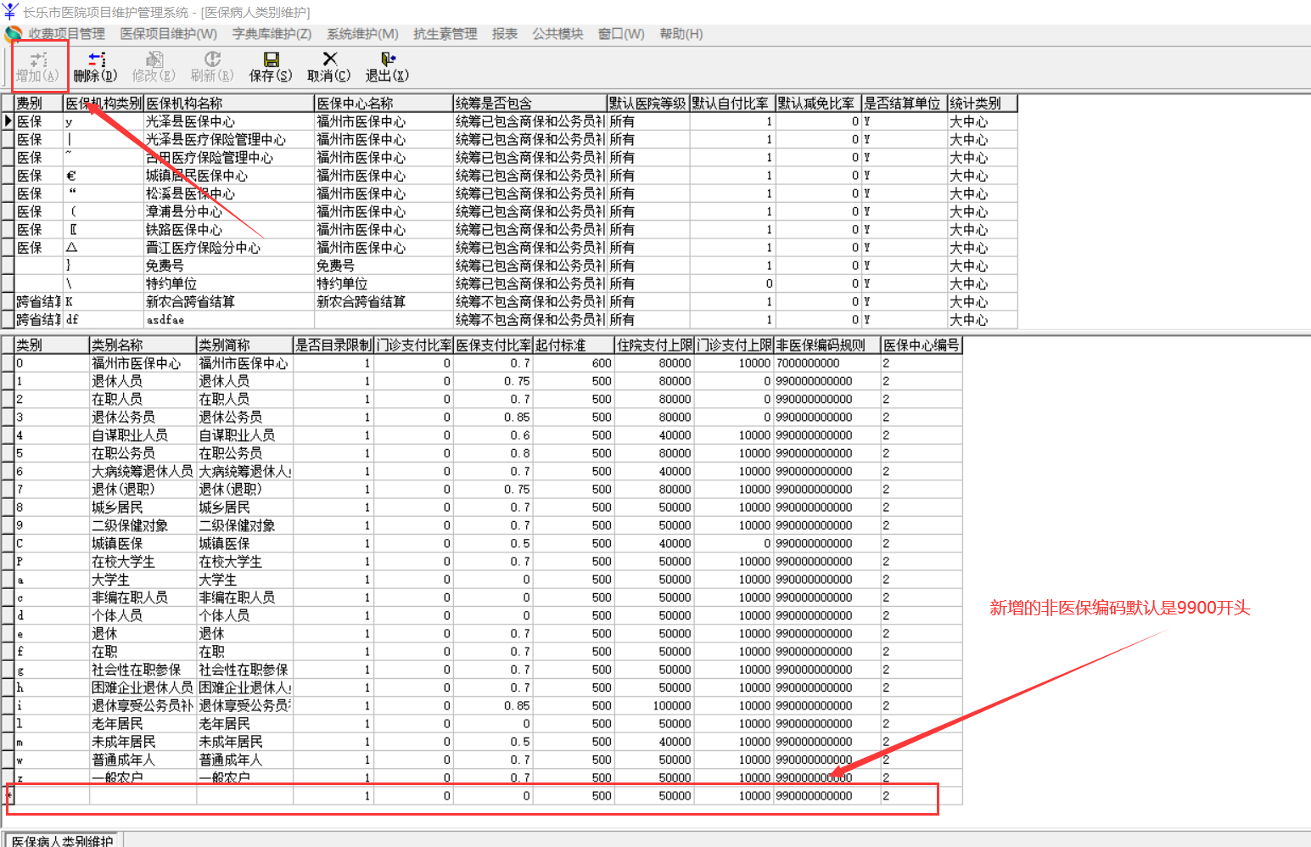Click the 住院支付上限 column header

coord(654,345)
